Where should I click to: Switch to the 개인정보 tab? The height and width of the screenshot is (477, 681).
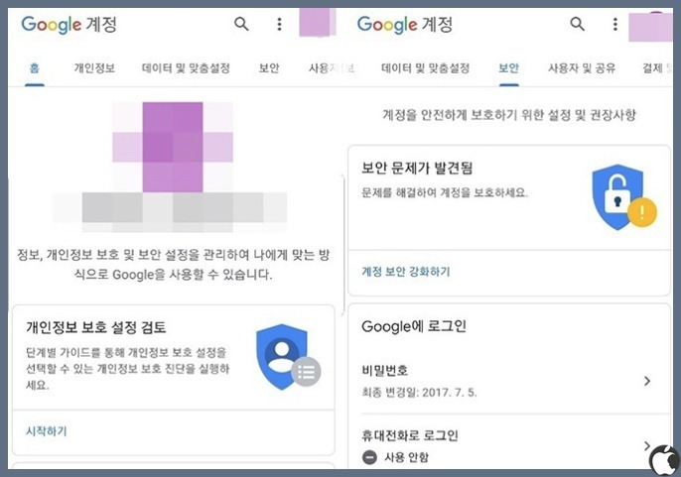point(94,68)
